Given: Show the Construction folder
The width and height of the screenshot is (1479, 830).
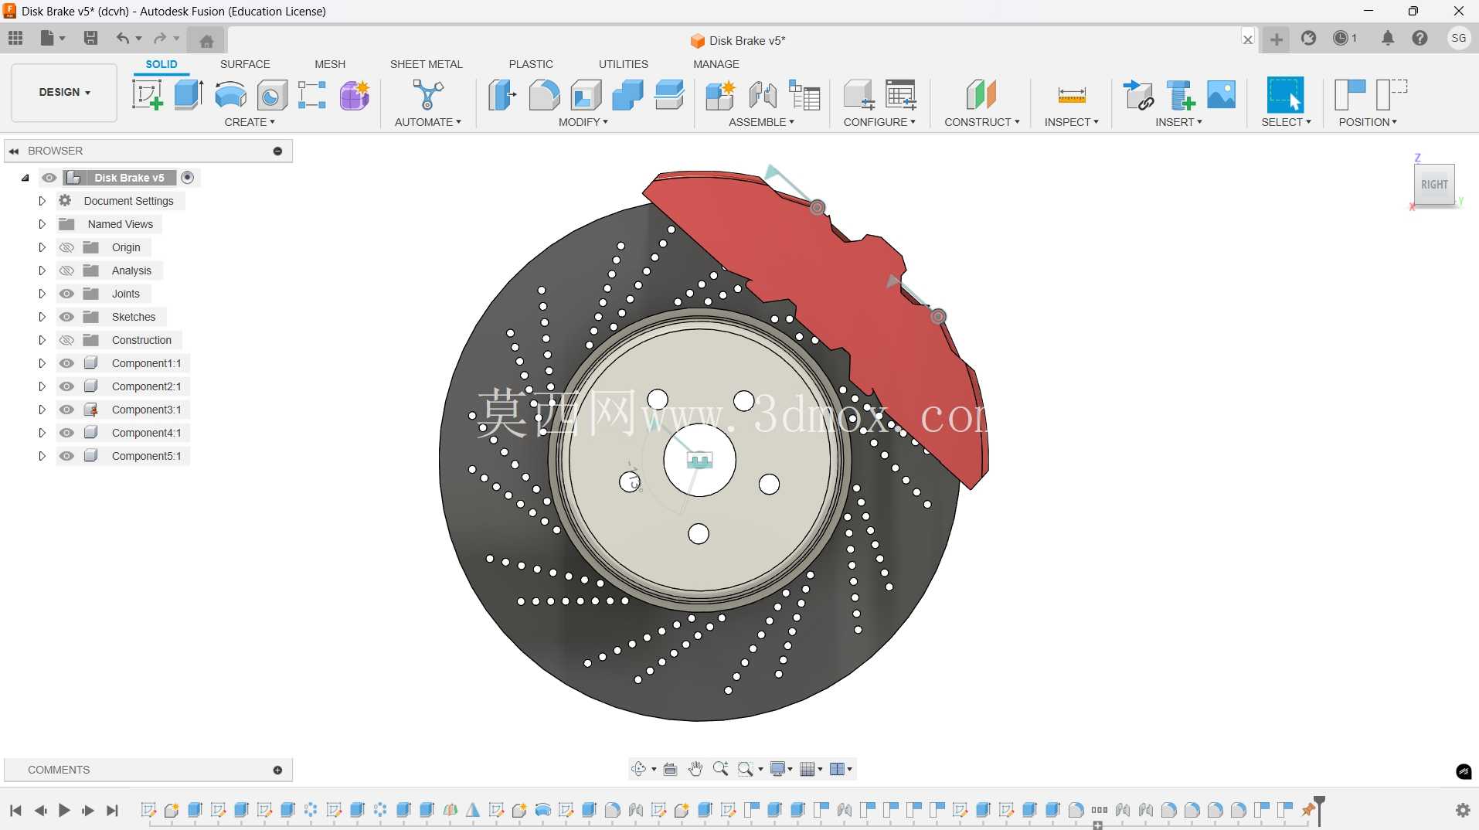Looking at the screenshot, I should coord(66,340).
